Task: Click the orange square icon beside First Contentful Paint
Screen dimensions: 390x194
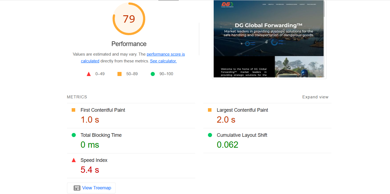Action: coord(73,110)
